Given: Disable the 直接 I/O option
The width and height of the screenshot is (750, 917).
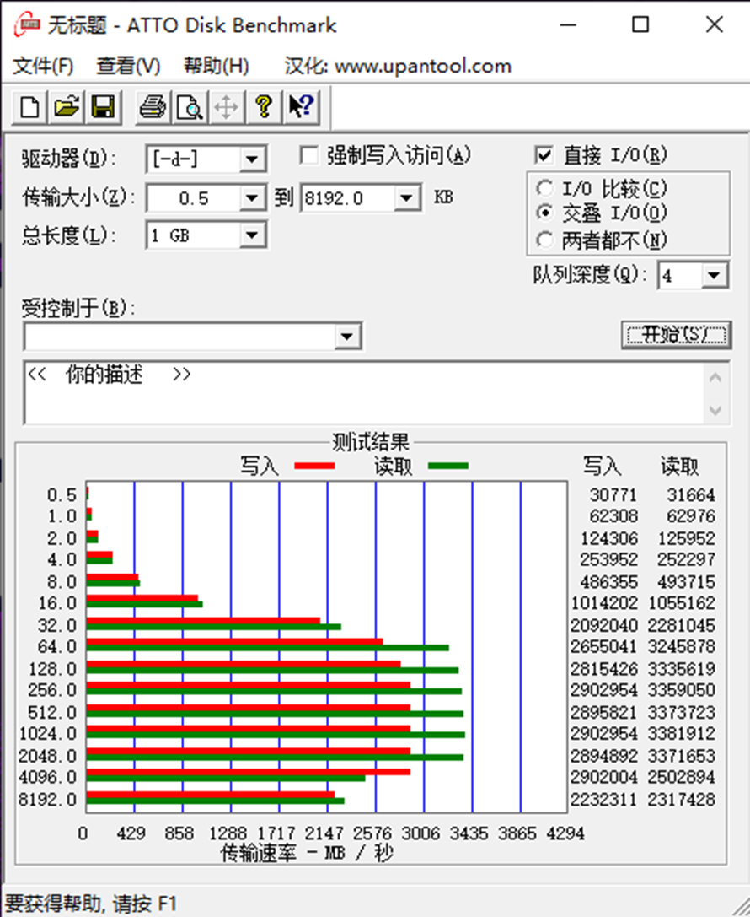Looking at the screenshot, I should tap(544, 154).
